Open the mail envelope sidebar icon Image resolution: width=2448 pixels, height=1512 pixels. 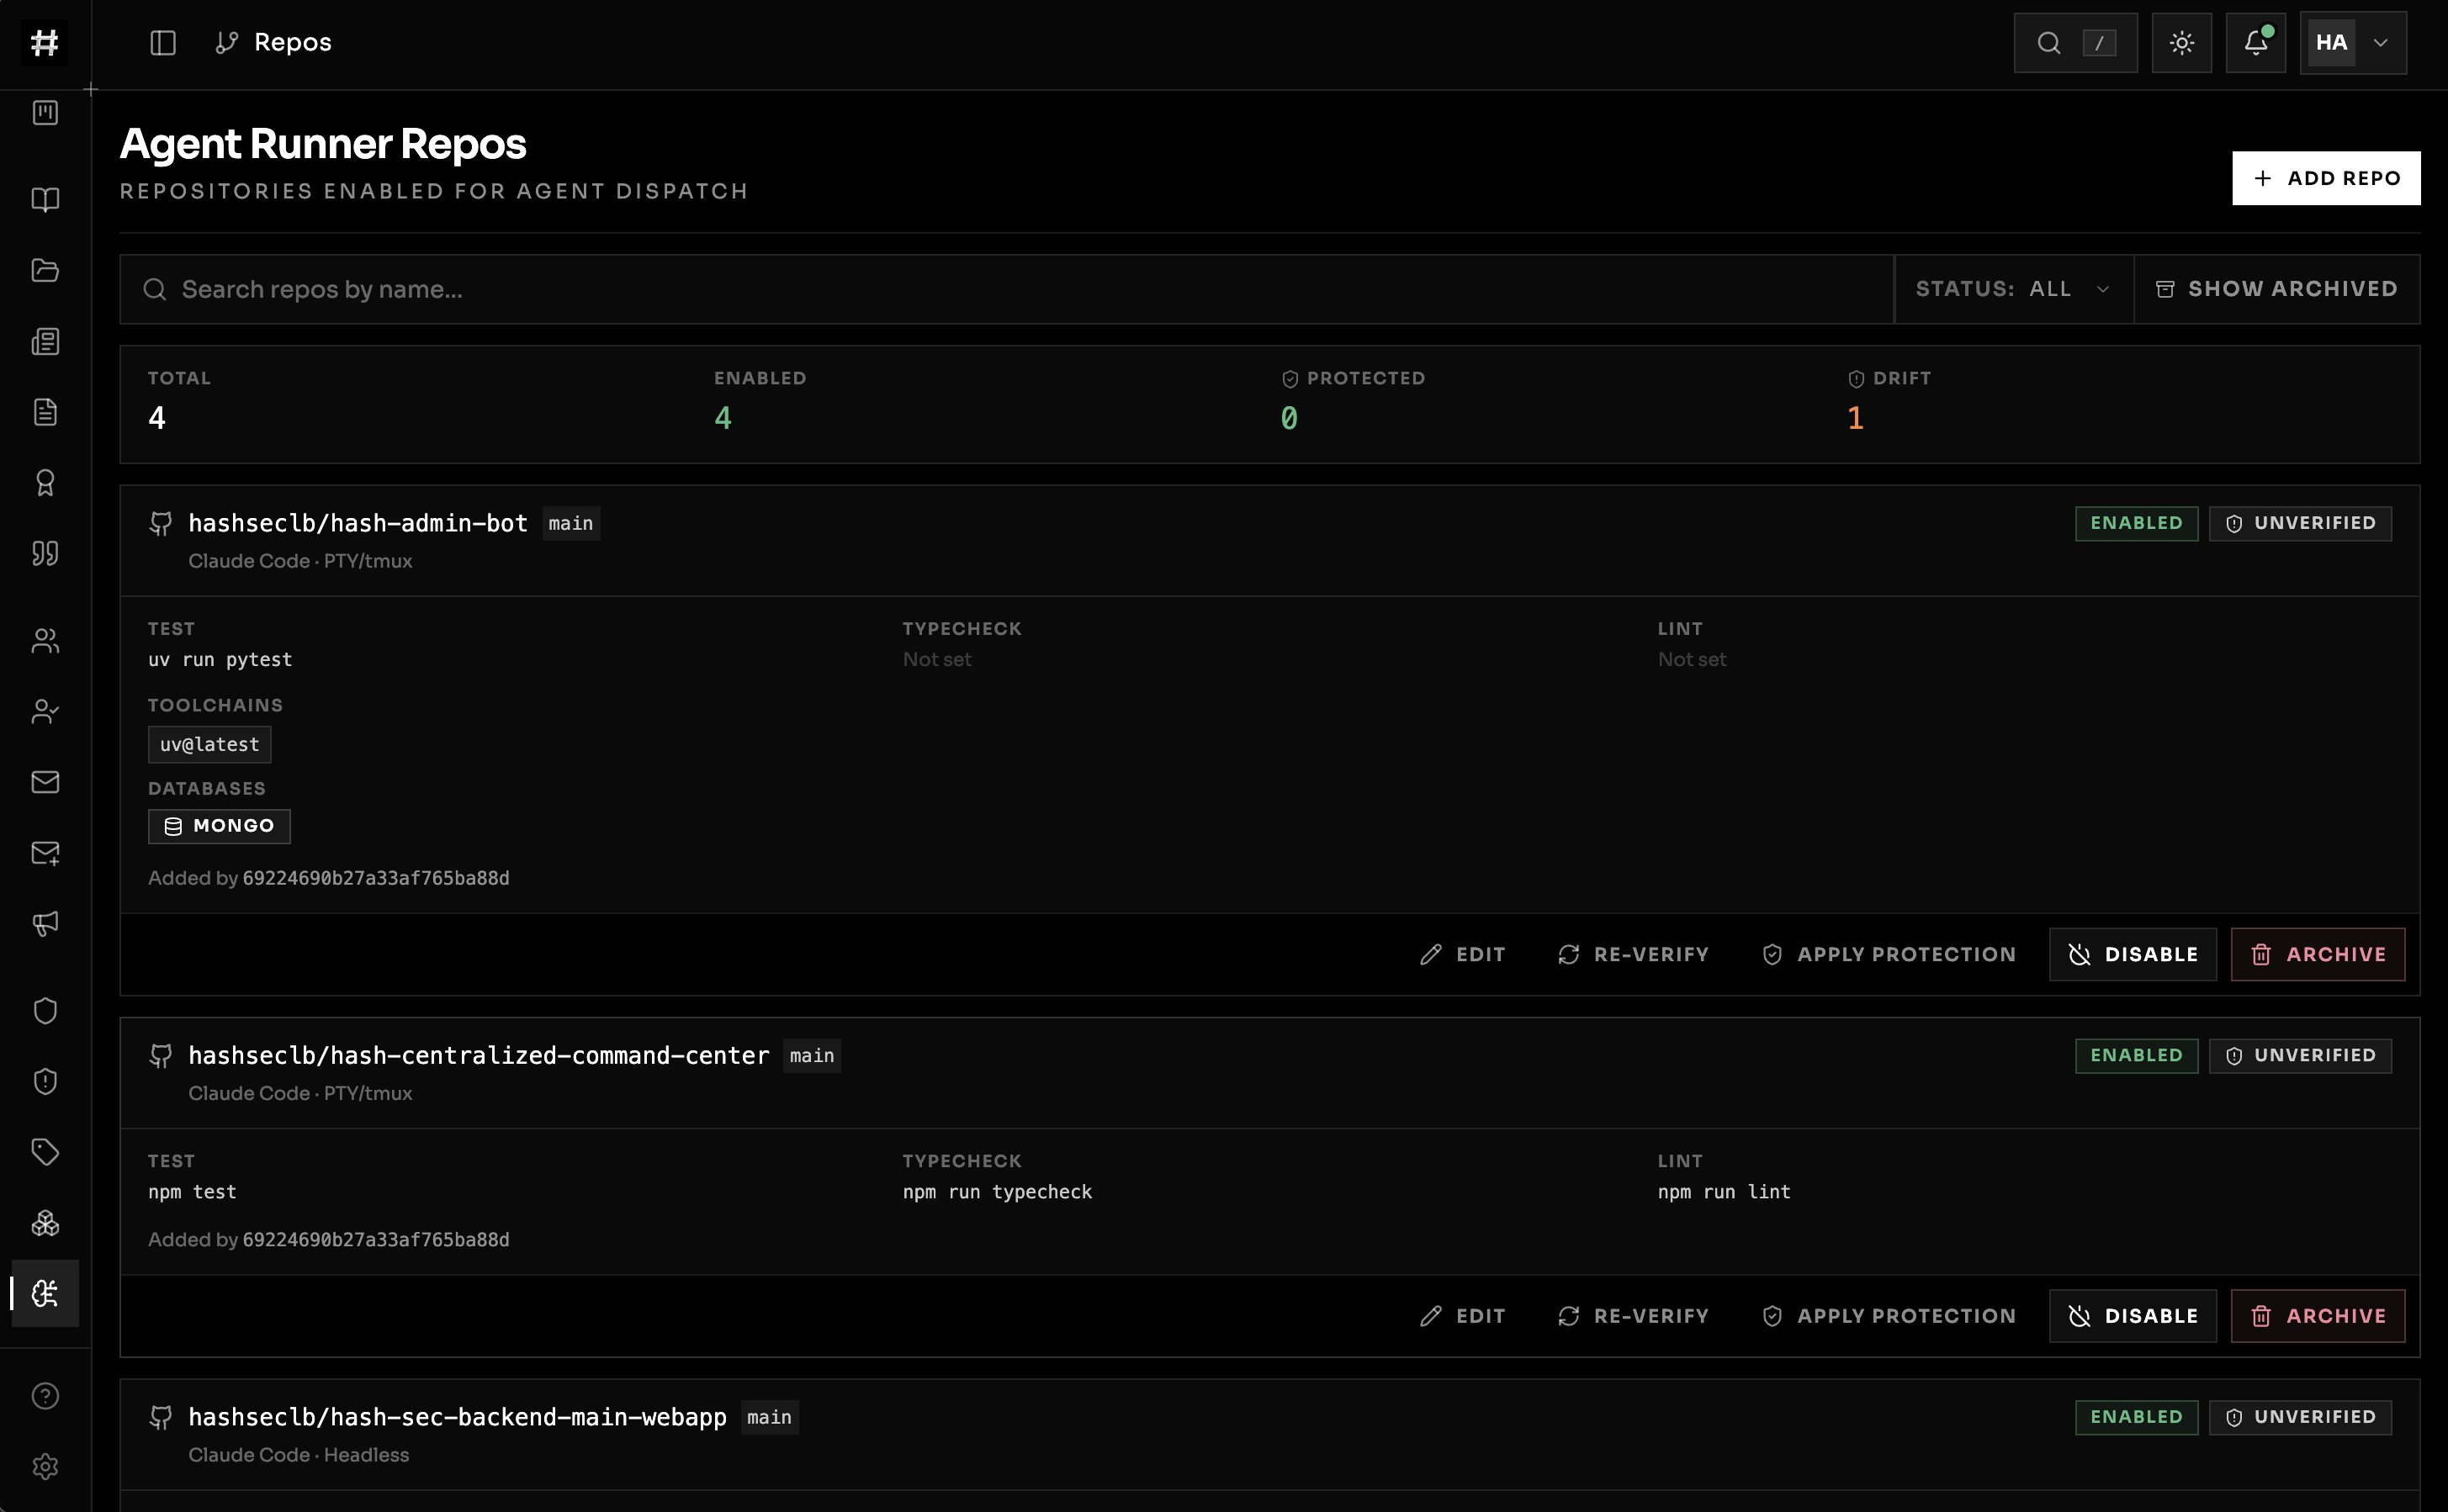point(45,782)
